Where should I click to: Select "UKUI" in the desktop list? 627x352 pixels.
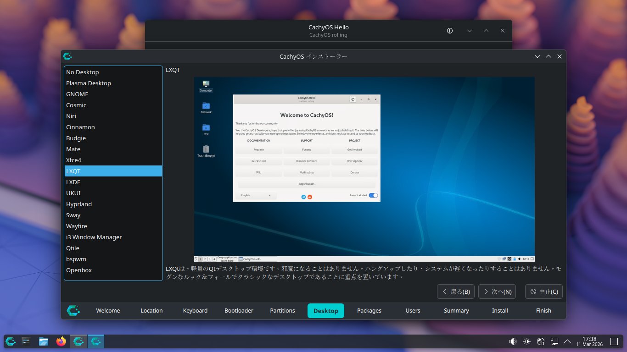113,193
